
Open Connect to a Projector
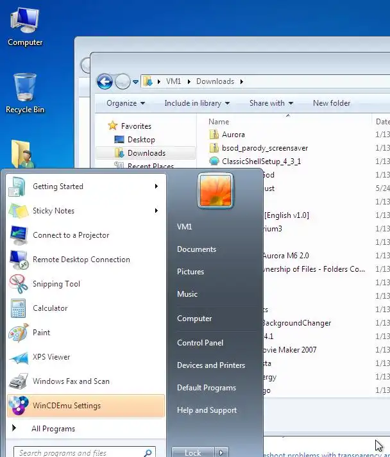coord(86,235)
